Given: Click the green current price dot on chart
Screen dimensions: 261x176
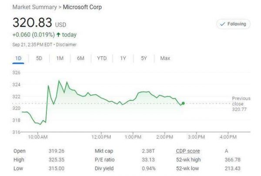Looking at the screenshot, I should click(x=183, y=103).
